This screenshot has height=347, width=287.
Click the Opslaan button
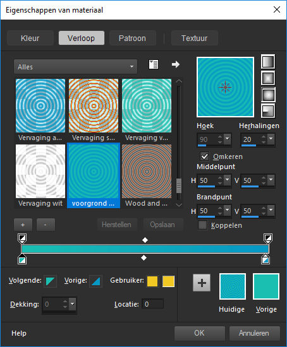162,225
